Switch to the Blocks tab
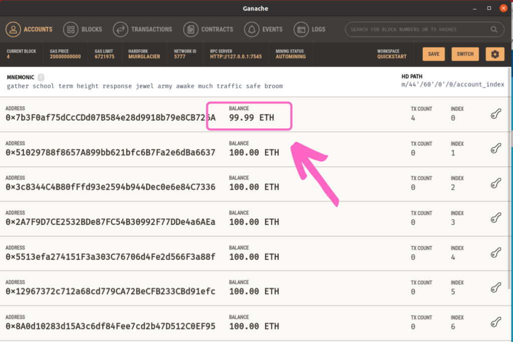 click(83, 30)
